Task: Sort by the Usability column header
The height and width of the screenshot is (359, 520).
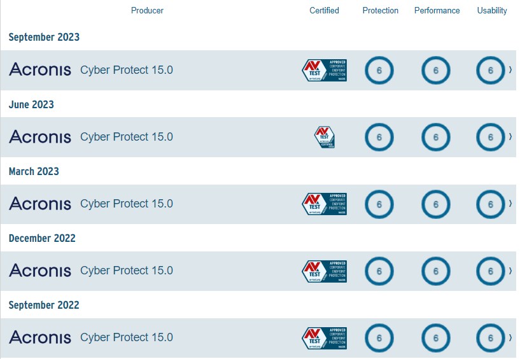Action: pyautogui.click(x=492, y=11)
